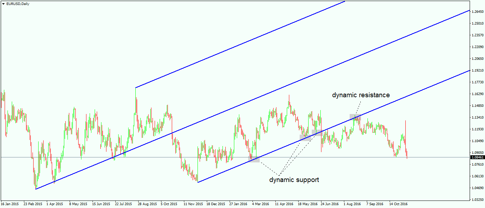Click the dynamic support text annotation
This screenshot has height=208, width=485.
[x=294, y=180]
